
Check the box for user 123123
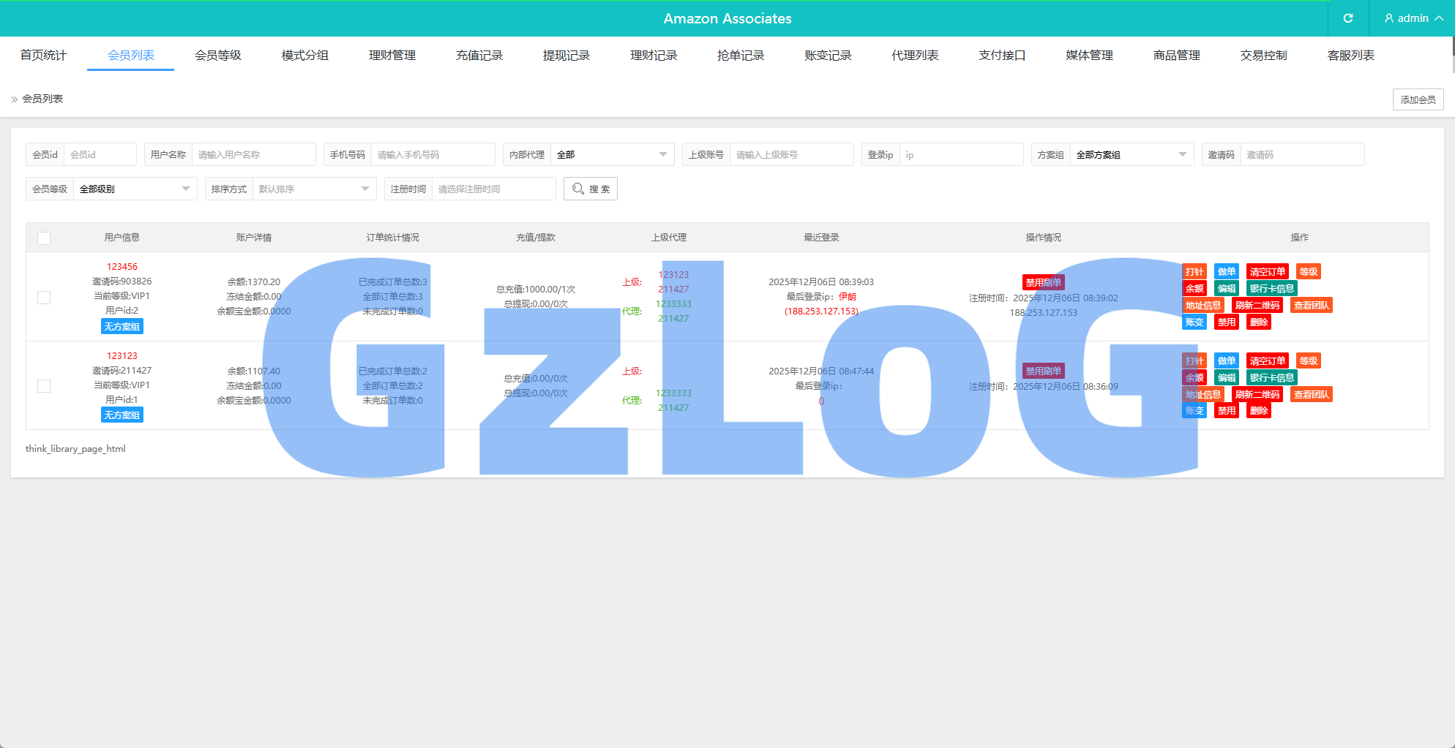pos(44,386)
